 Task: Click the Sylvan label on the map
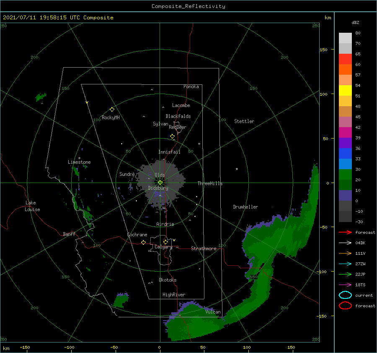coord(160,124)
